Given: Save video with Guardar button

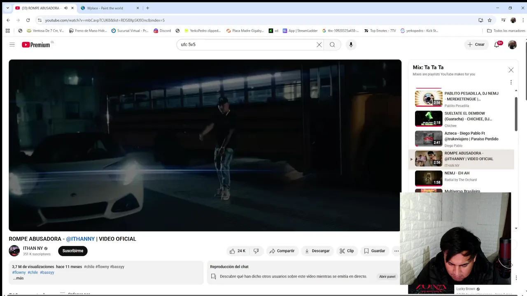Looking at the screenshot, I should tap(375, 251).
